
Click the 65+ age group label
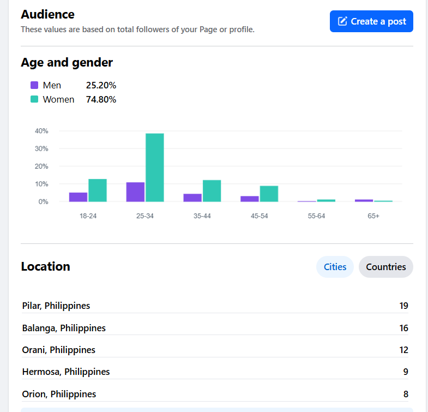373,216
